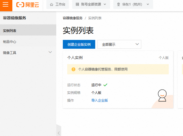Click the resource stack icon beside 账号全部资源
The image size is (183, 136).
click(77, 4)
